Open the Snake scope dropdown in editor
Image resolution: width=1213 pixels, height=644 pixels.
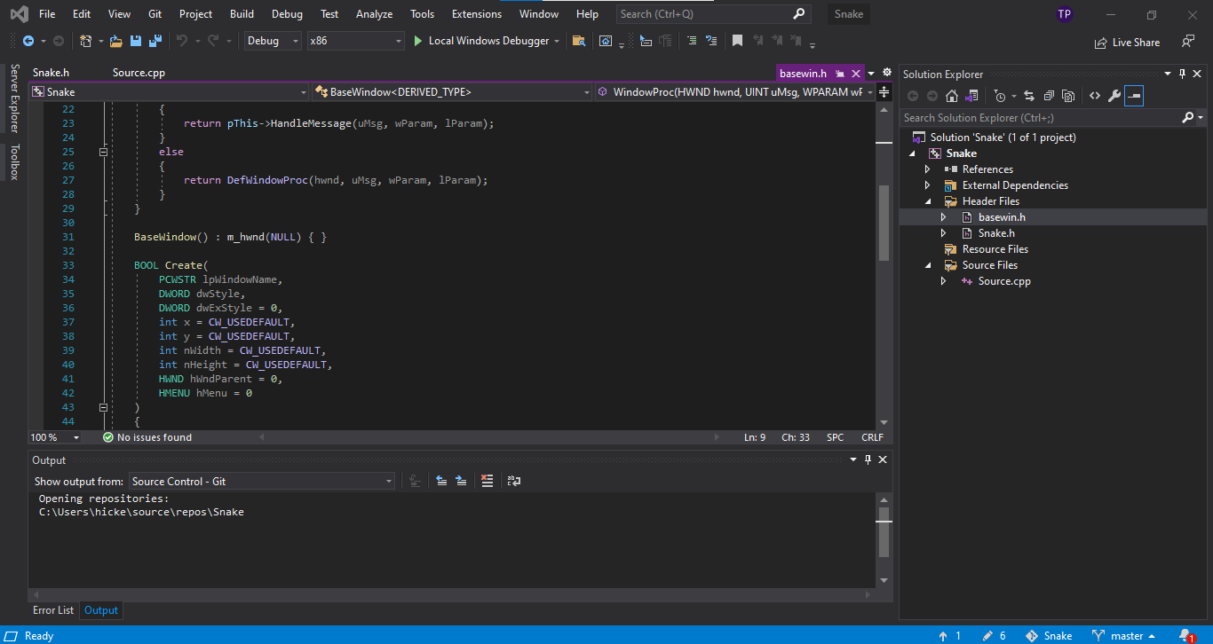tap(169, 91)
